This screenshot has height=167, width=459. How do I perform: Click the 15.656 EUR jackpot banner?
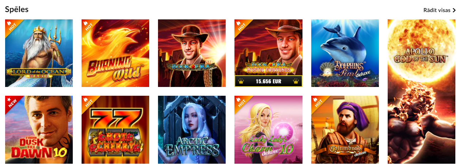[x=268, y=81]
